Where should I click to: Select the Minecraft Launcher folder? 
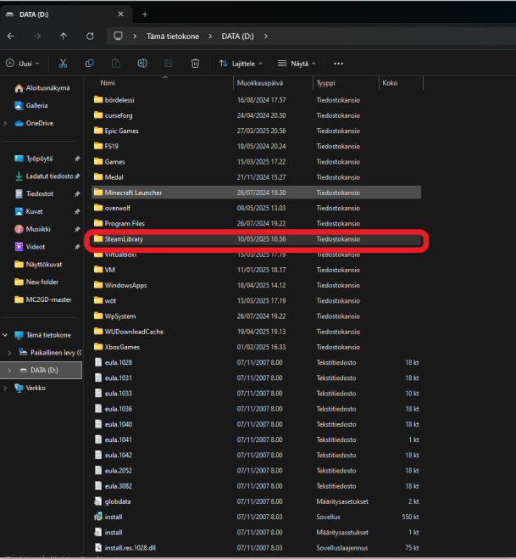tap(257, 193)
